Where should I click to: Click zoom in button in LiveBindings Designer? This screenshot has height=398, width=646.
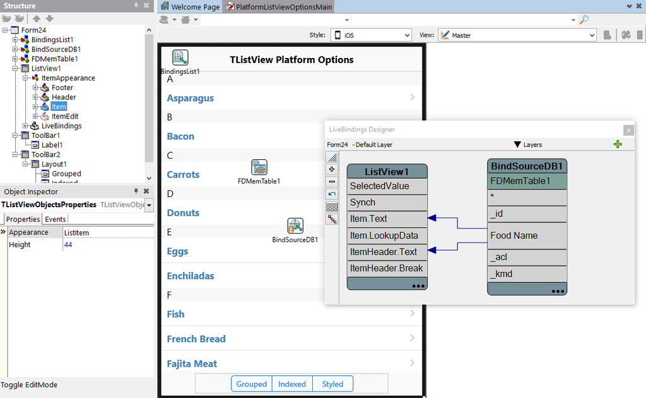tap(332, 169)
